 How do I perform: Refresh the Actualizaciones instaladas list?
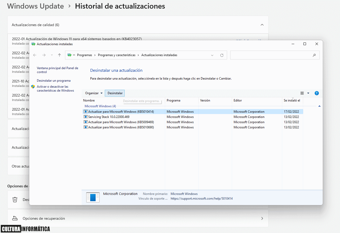[222, 55]
